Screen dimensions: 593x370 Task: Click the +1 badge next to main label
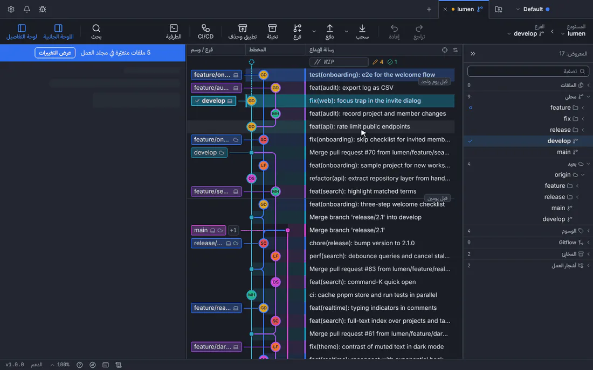pyautogui.click(x=233, y=230)
